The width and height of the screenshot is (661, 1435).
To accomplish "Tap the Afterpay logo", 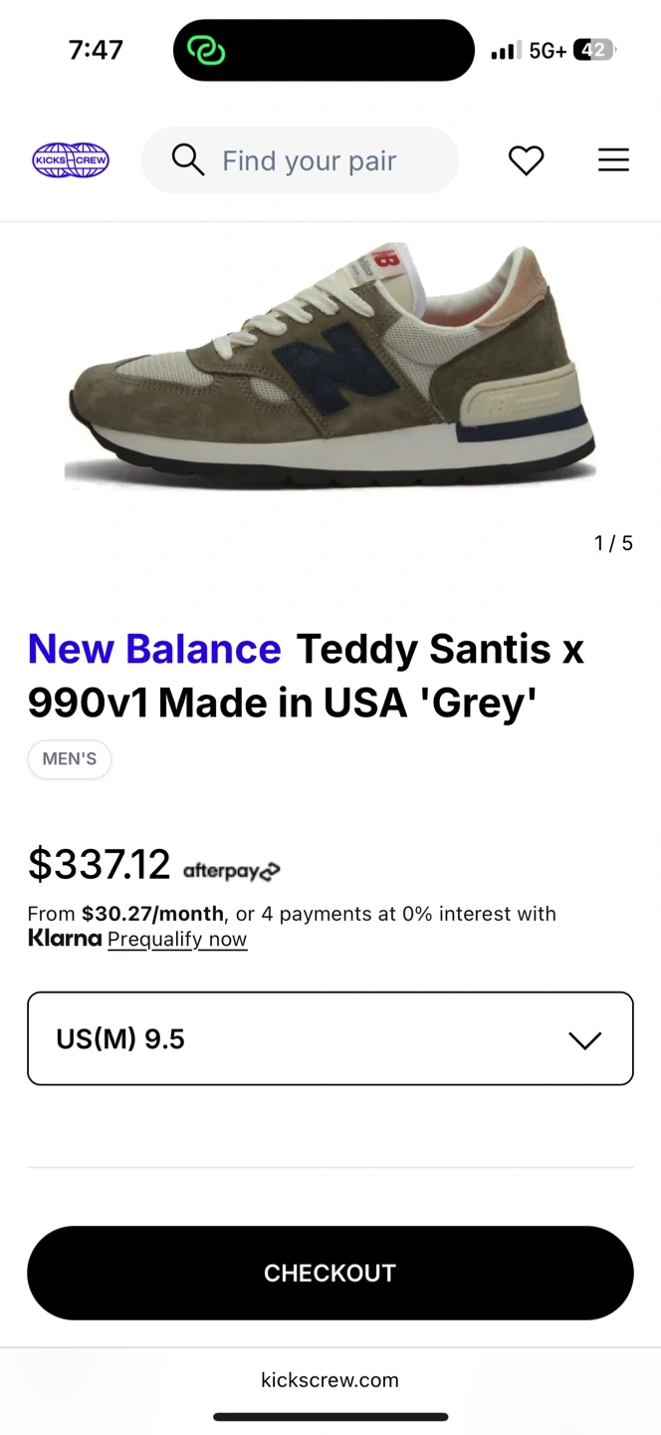I will click(x=231, y=871).
